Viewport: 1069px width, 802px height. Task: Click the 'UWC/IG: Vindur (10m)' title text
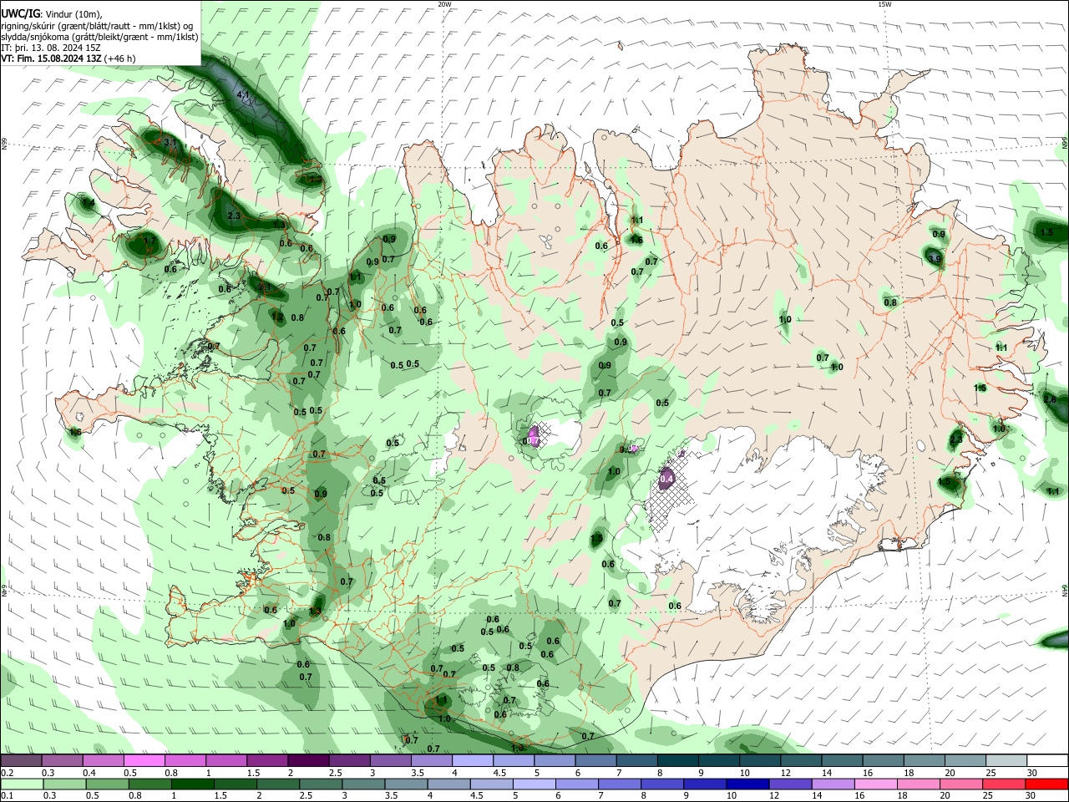(x=52, y=14)
